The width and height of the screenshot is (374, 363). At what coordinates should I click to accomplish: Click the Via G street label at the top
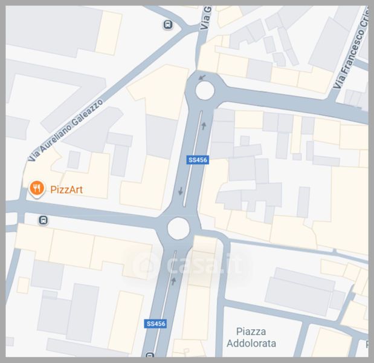205,18
